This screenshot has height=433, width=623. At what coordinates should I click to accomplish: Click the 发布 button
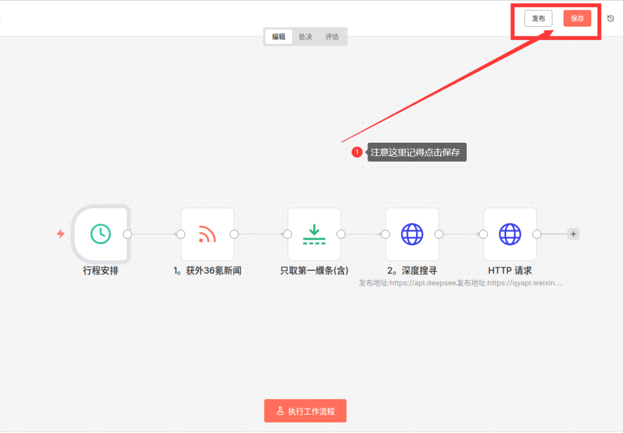(538, 18)
